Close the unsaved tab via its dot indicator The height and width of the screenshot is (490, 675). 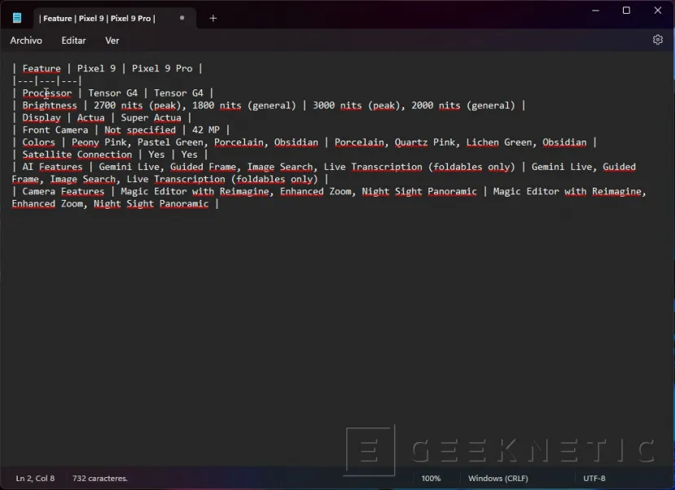click(182, 18)
